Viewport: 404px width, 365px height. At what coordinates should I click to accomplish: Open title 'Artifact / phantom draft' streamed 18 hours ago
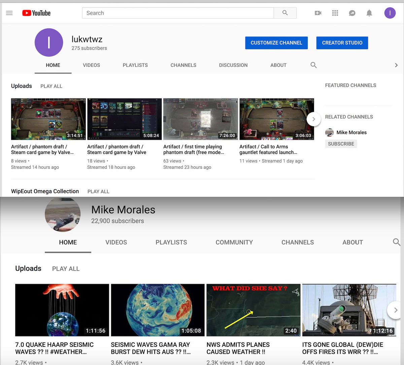[x=117, y=149]
